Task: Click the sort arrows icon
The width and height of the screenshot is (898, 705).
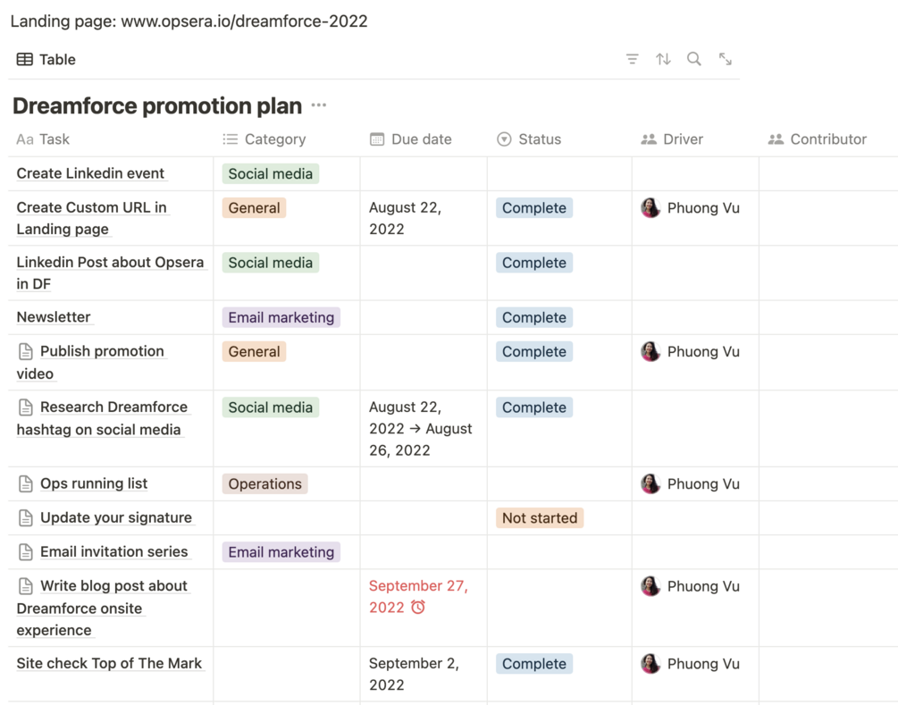Action: pyautogui.click(x=663, y=59)
